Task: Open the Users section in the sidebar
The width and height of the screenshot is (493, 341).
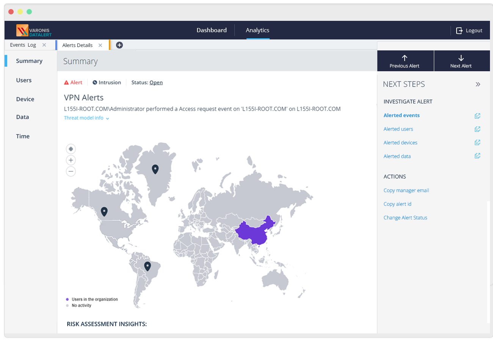Action: pyautogui.click(x=24, y=80)
